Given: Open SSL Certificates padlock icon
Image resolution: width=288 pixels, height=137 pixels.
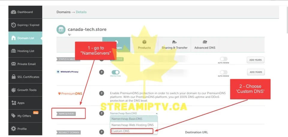Looking at the screenshot, I should (x=13, y=77).
